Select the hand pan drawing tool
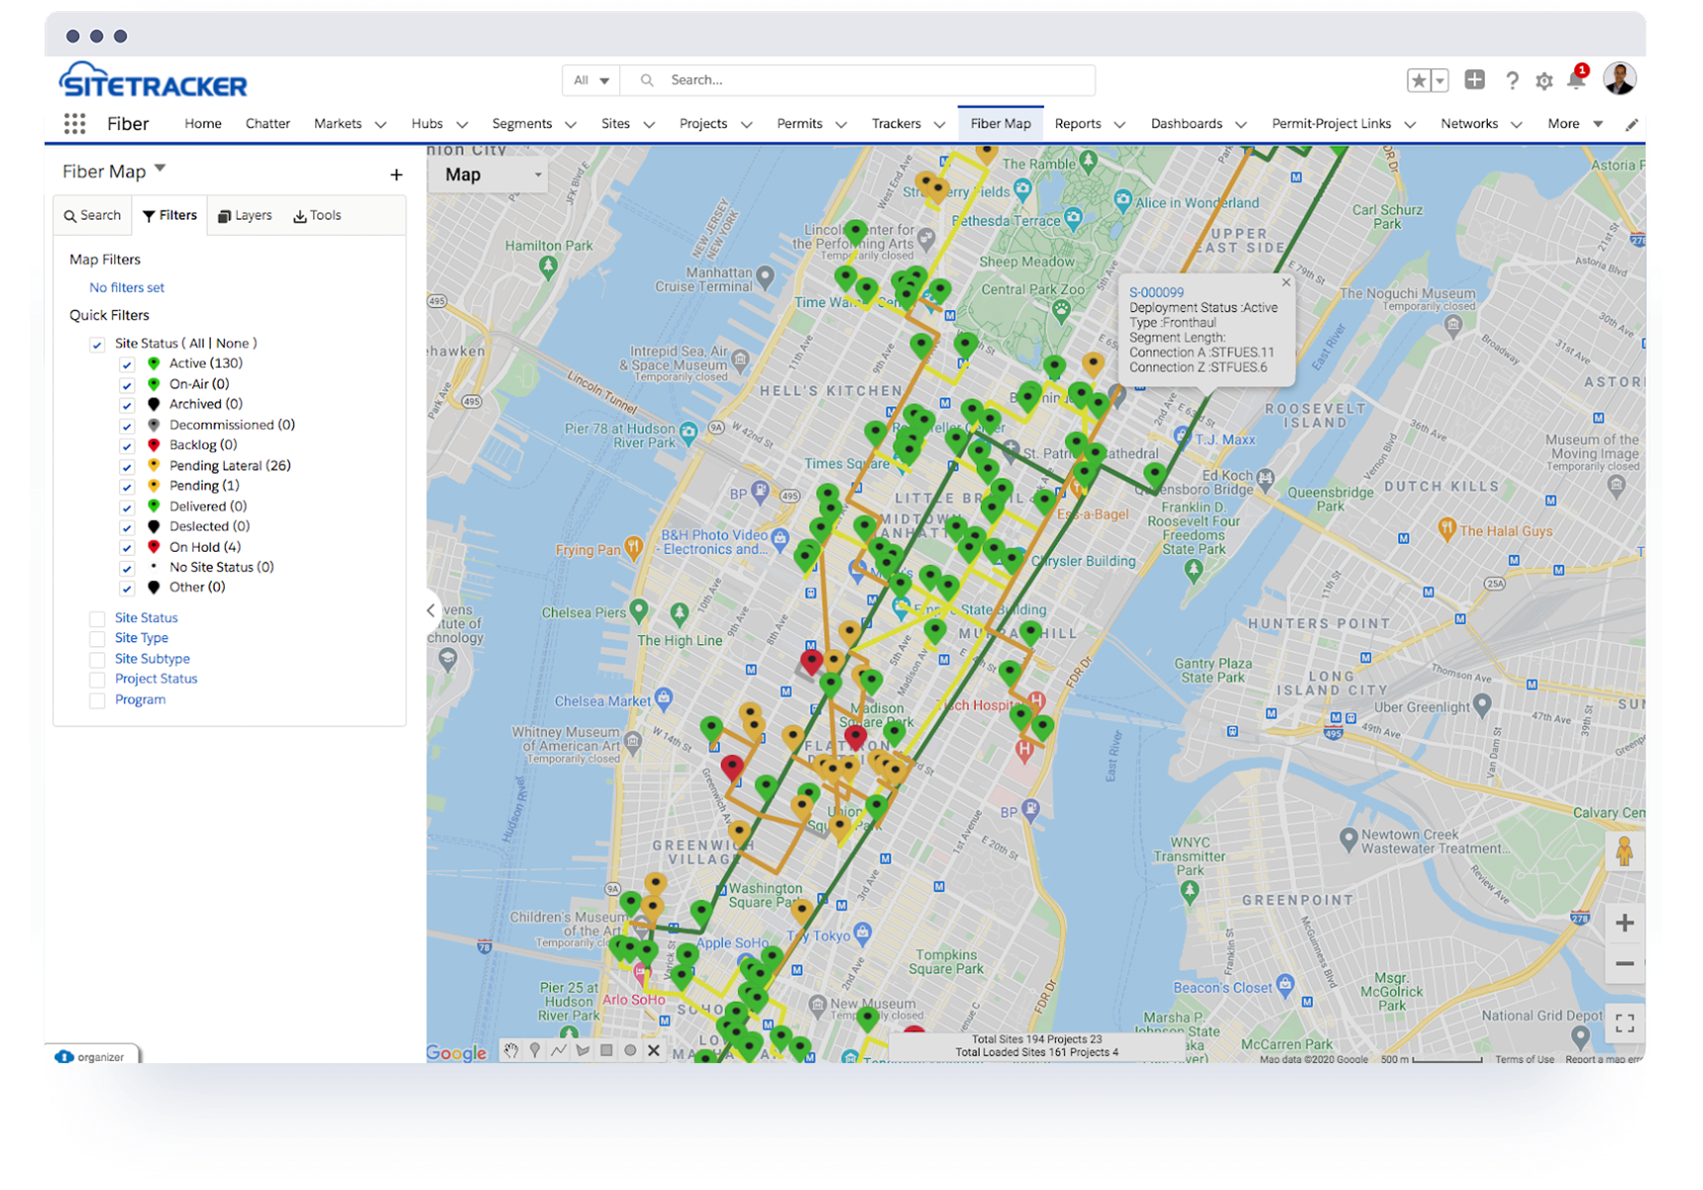Screen dimensions: 1703x1190 click(x=511, y=1050)
